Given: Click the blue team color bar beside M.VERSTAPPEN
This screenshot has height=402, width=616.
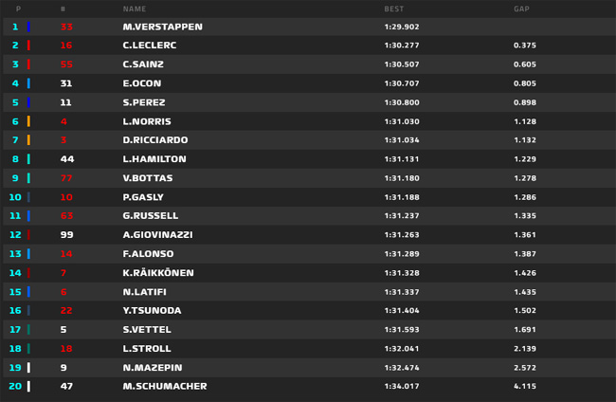Looking at the screenshot, I should pyautogui.click(x=28, y=27).
